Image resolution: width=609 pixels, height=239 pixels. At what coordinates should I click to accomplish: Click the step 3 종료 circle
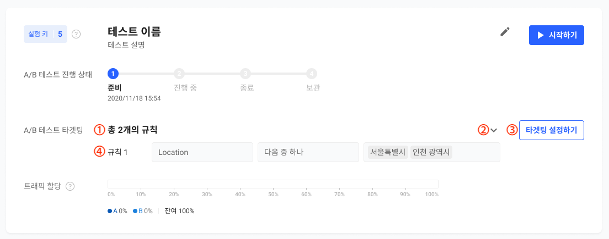245,74
